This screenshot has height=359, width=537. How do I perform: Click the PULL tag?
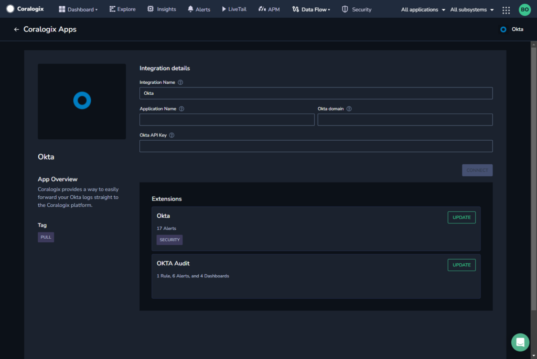46,237
